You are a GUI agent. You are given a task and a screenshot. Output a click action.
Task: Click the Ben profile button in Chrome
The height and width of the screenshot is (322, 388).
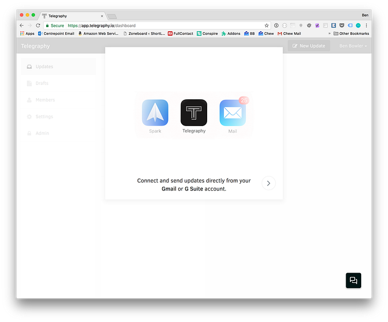365,15
